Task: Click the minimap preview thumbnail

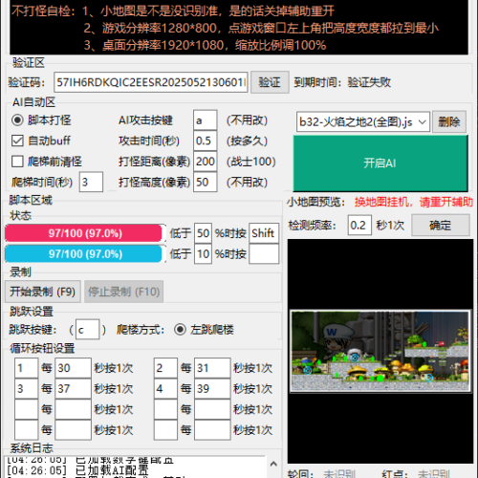Action: (380, 351)
